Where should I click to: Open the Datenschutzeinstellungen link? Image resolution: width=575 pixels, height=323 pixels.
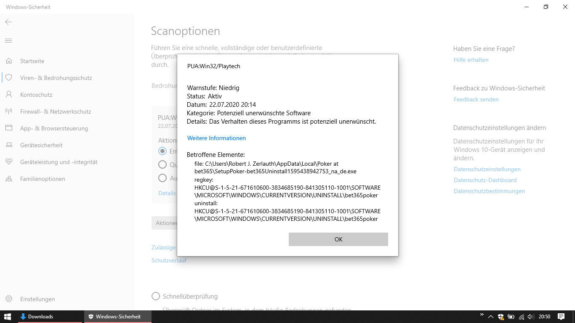click(x=487, y=169)
